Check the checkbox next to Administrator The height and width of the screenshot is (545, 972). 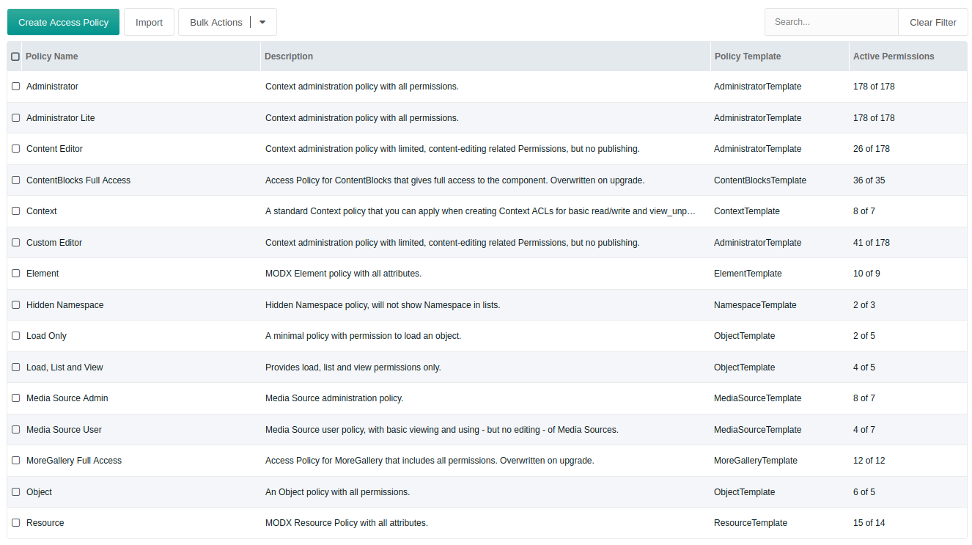click(x=15, y=86)
